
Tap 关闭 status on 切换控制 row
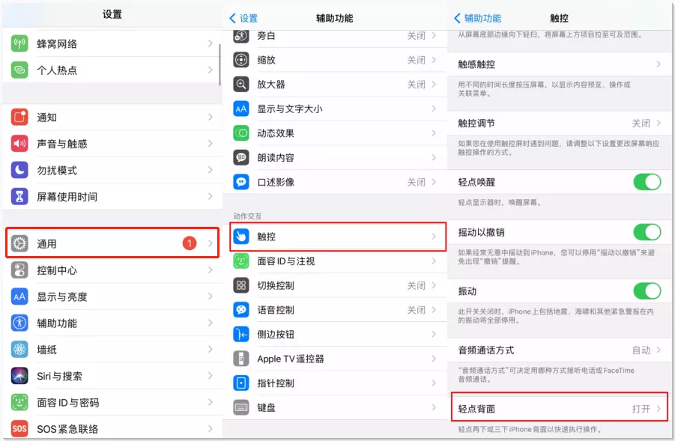tap(417, 285)
